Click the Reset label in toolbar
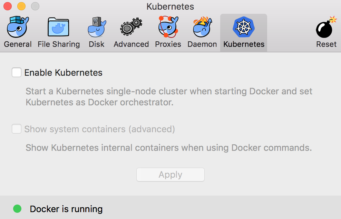 [x=326, y=44]
